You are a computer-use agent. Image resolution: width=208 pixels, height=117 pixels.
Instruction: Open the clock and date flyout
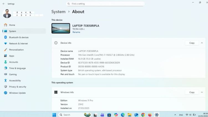(x=203, y=115)
